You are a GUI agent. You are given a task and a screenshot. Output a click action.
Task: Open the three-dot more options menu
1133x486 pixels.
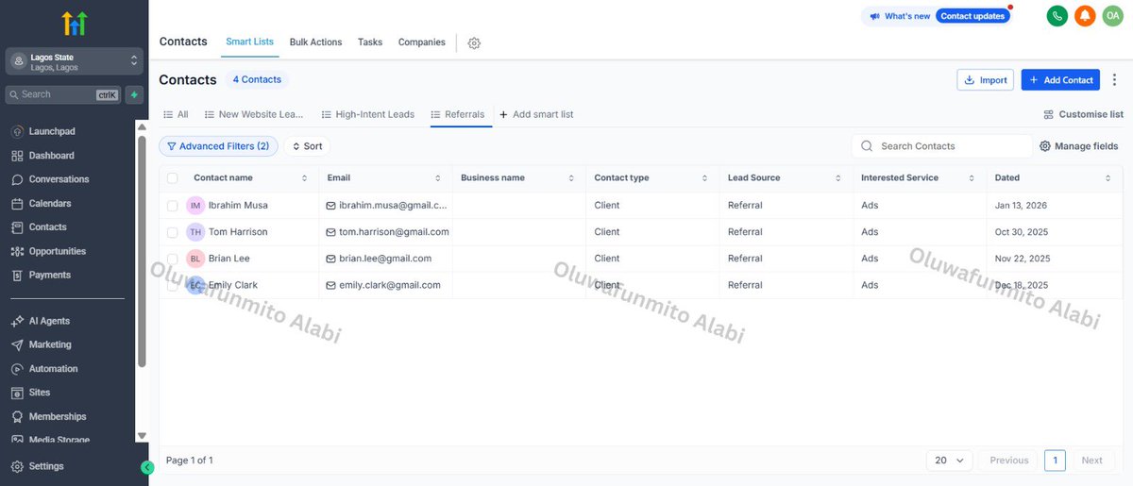click(1114, 80)
